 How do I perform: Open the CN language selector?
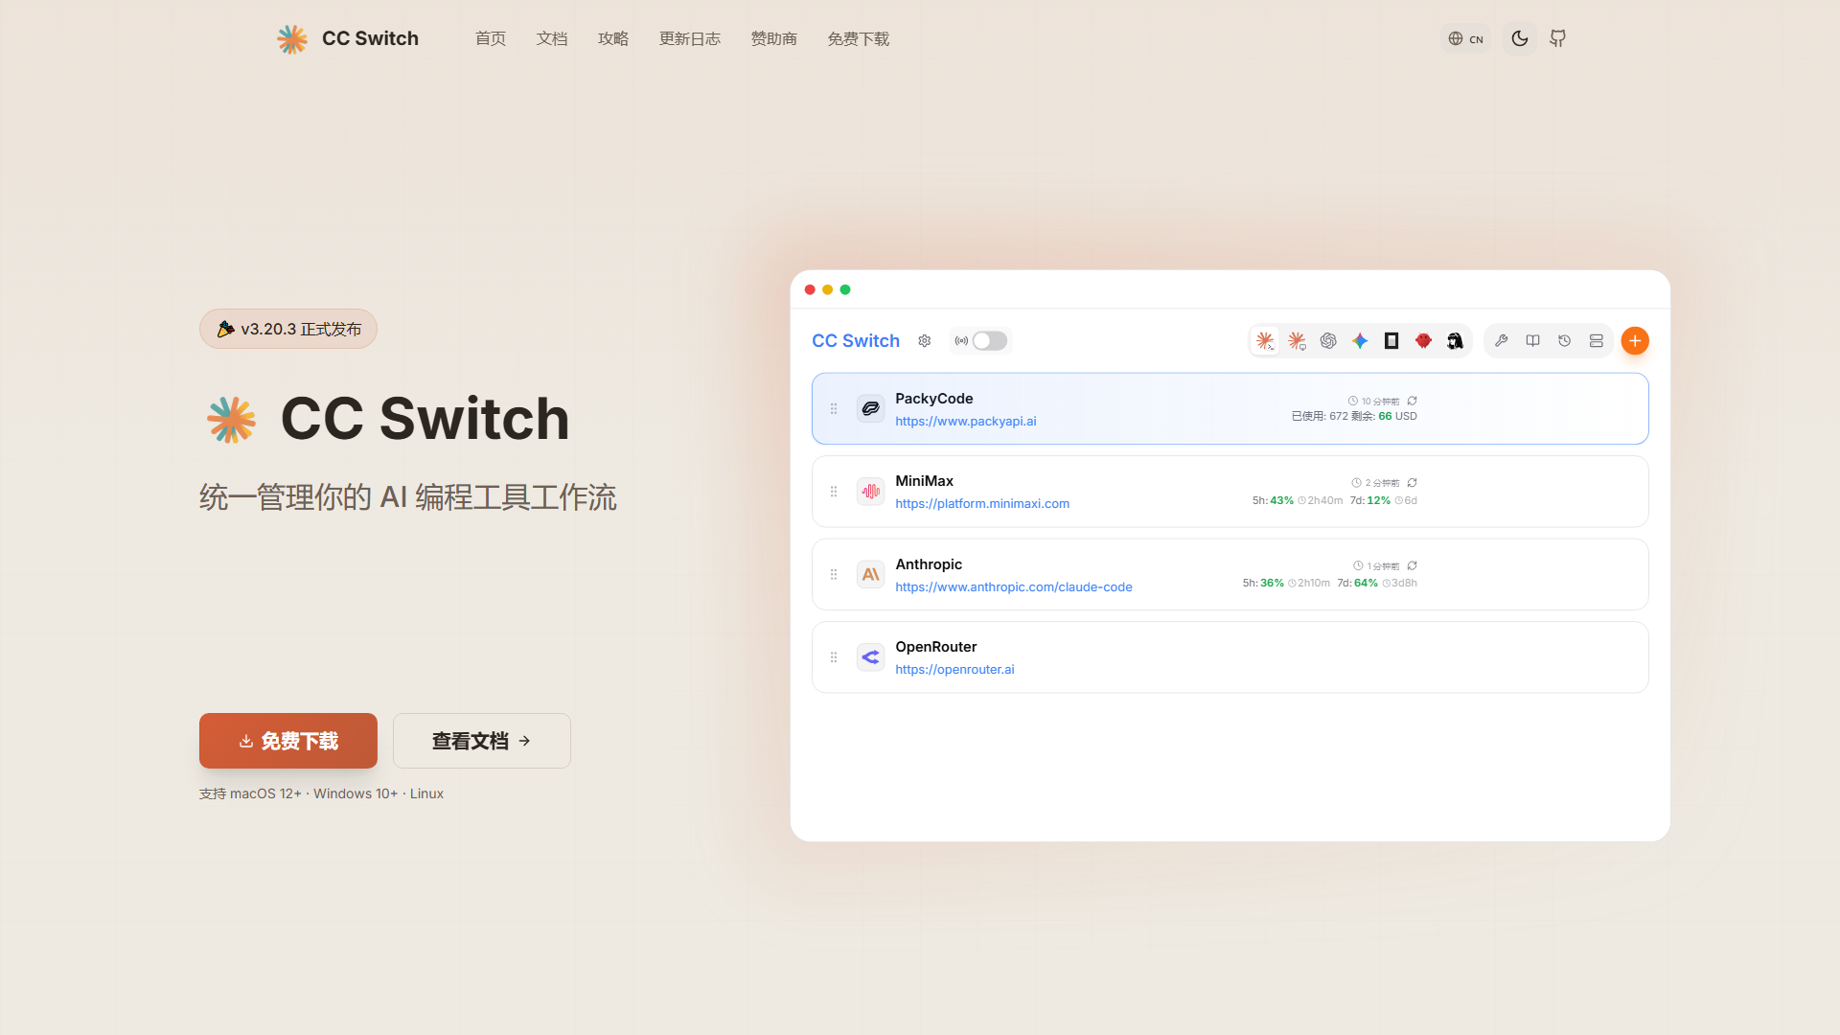pos(1466,38)
